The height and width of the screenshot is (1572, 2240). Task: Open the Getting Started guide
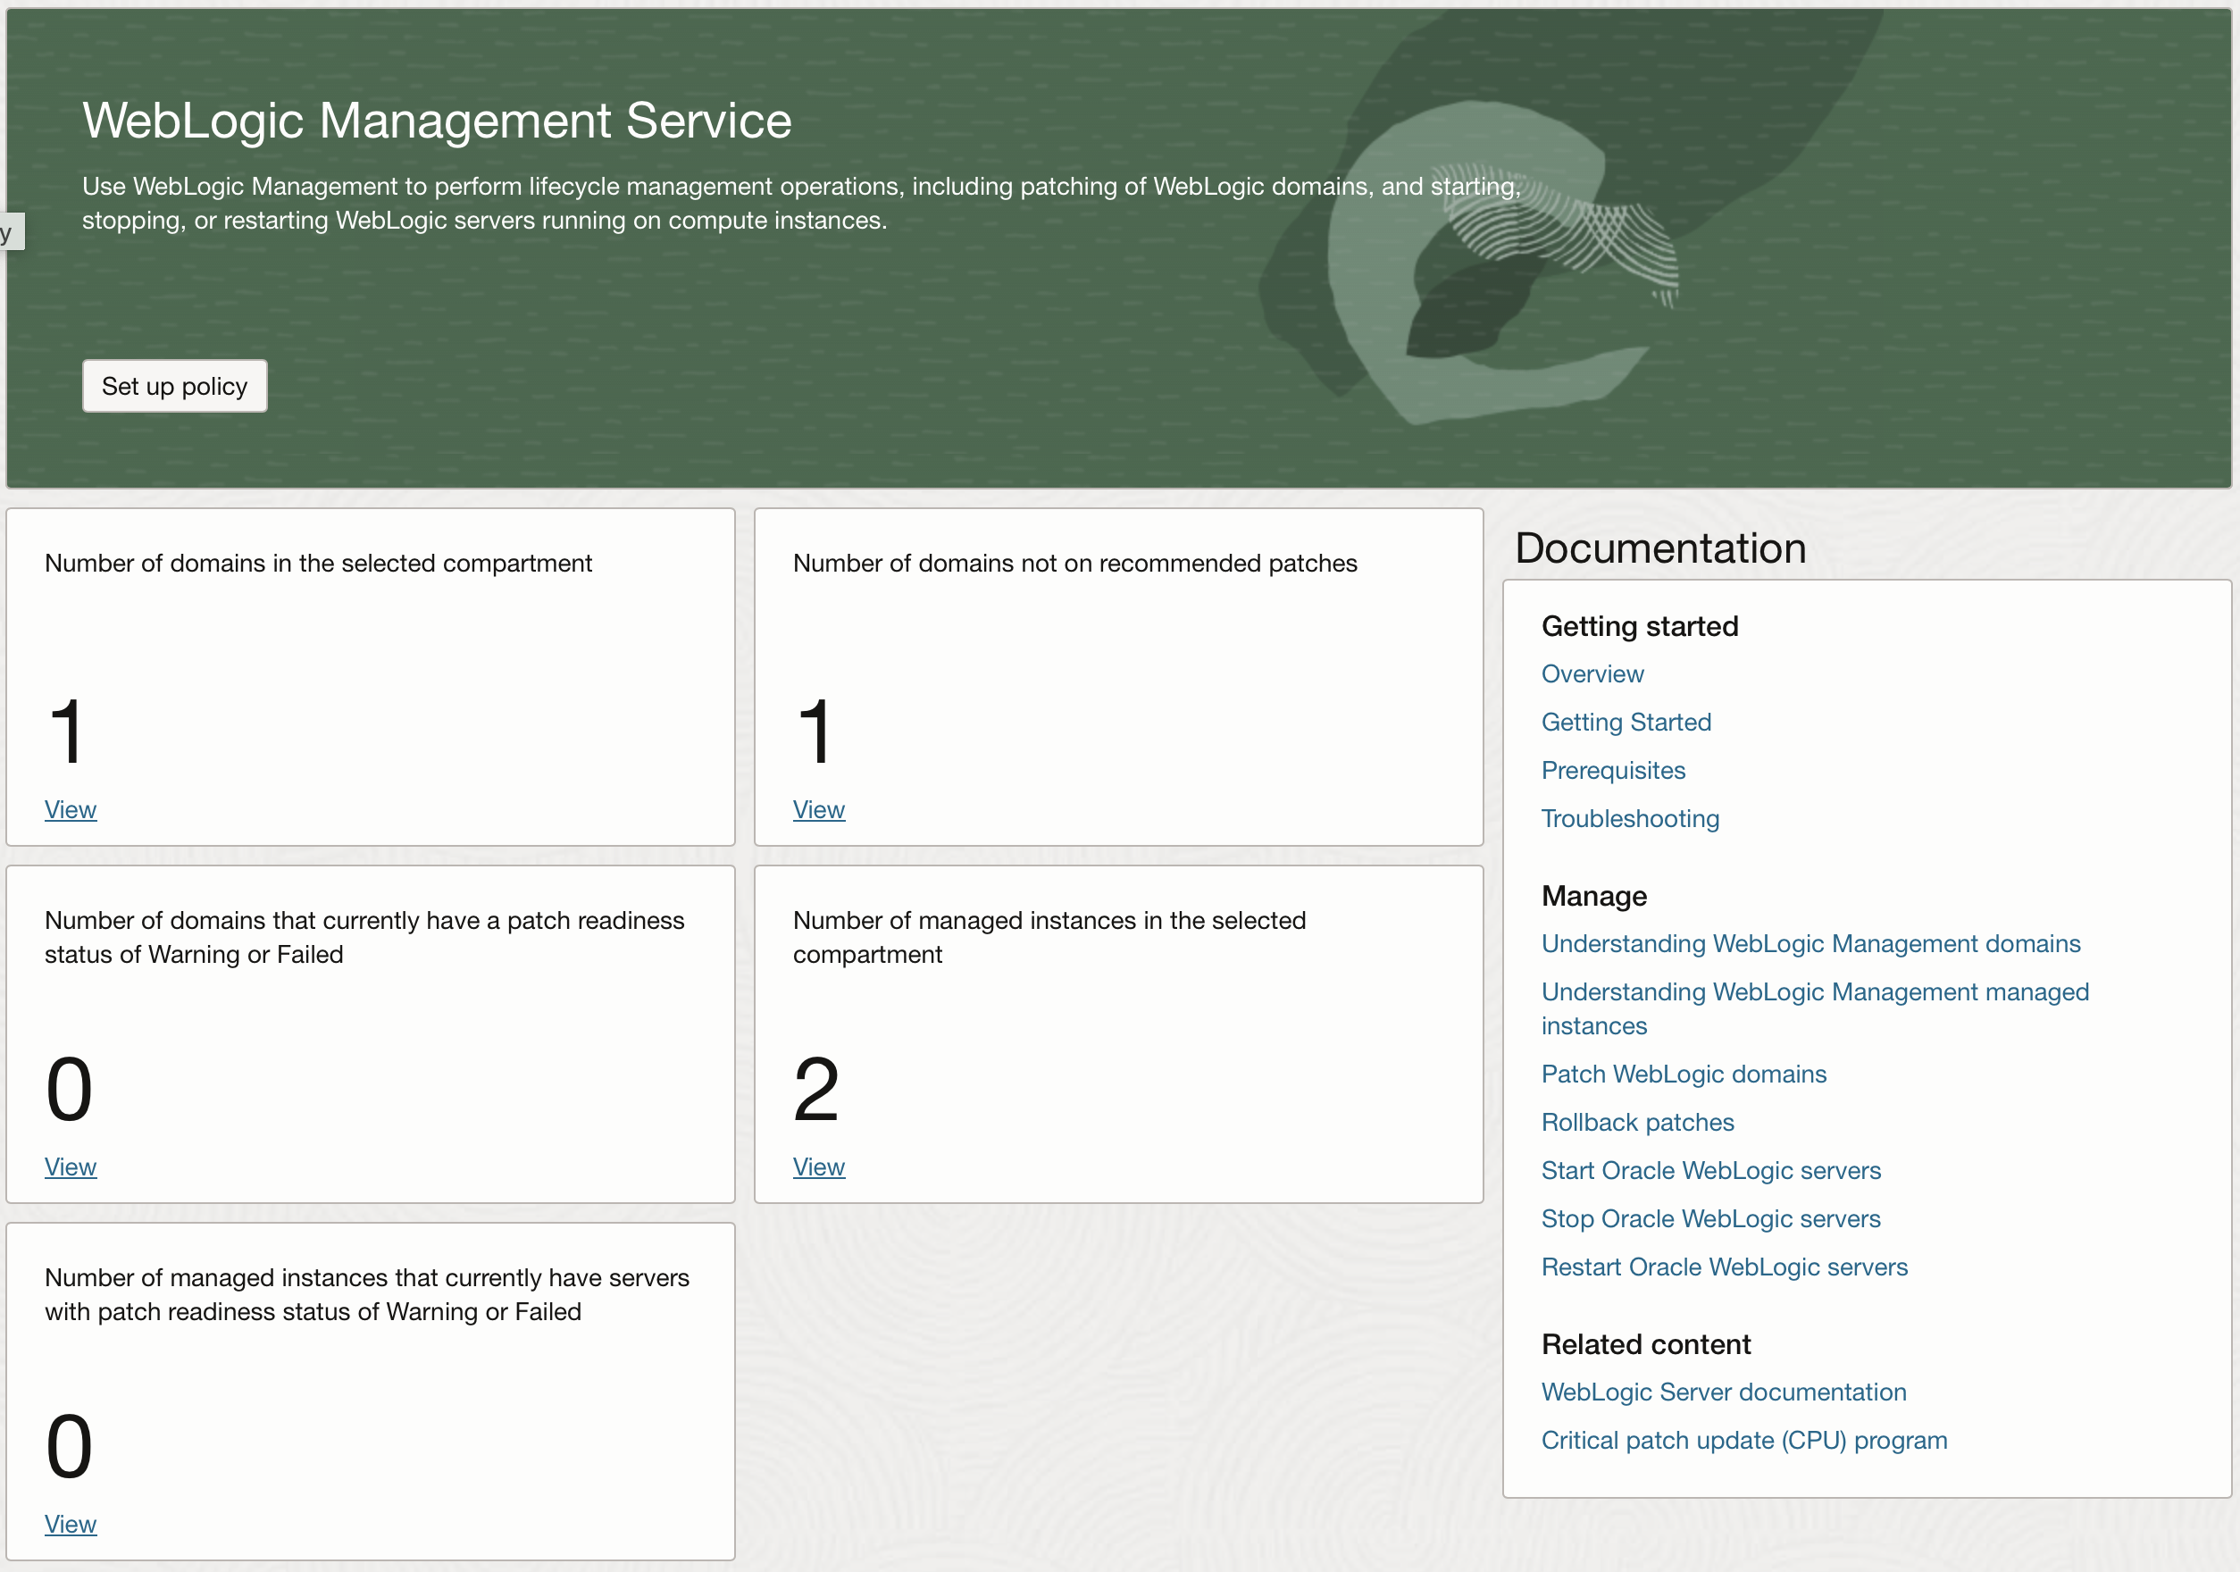(1626, 722)
